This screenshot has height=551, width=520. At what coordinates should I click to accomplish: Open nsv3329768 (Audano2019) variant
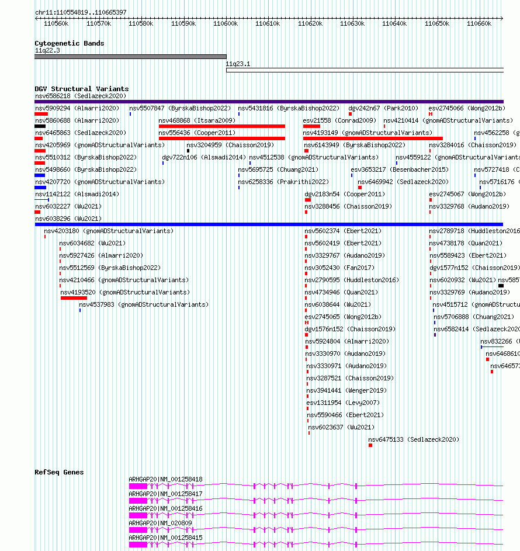pyautogui.click(x=469, y=207)
